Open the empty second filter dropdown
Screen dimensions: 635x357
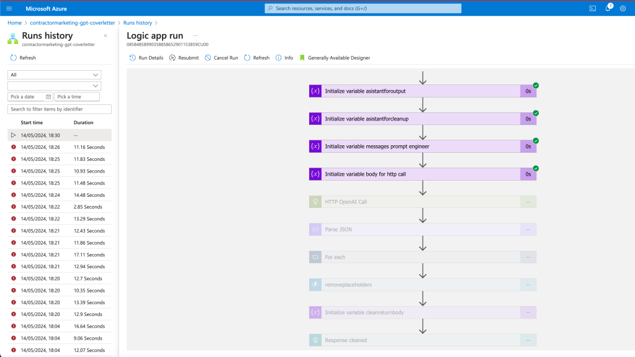pos(54,86)
